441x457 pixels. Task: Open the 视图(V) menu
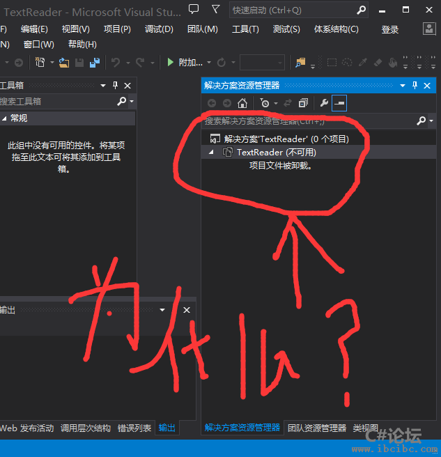[75, 29]
